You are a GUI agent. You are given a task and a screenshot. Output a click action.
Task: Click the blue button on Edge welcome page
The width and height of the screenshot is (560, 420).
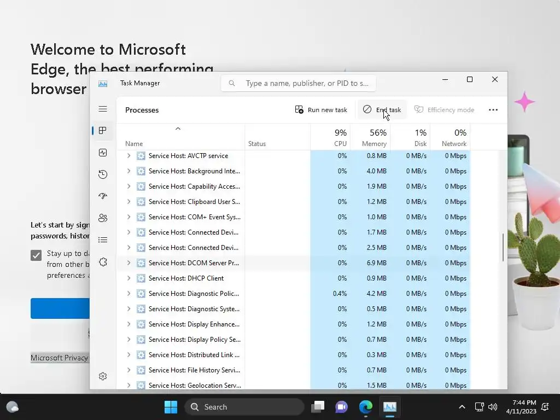[60, 308]
